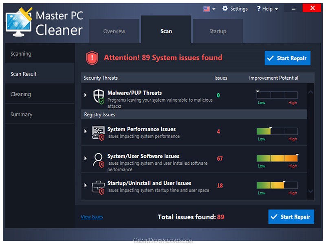
Task: Click the US flag language icon
Action: click(x=207, y=9)
